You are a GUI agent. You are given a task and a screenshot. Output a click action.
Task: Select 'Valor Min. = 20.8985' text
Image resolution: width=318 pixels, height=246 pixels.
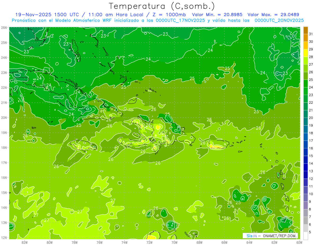[x=217, y=15]
